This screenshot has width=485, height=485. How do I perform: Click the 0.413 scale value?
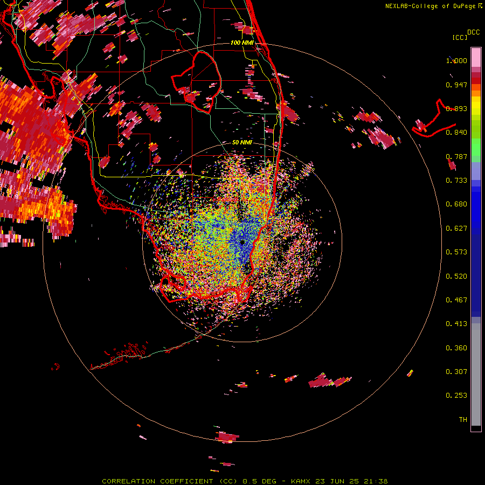(456, 324)
